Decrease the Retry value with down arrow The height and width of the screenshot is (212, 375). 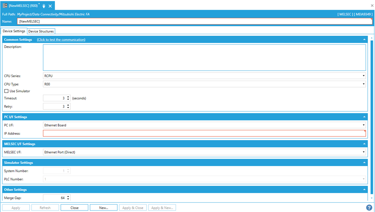68,108
